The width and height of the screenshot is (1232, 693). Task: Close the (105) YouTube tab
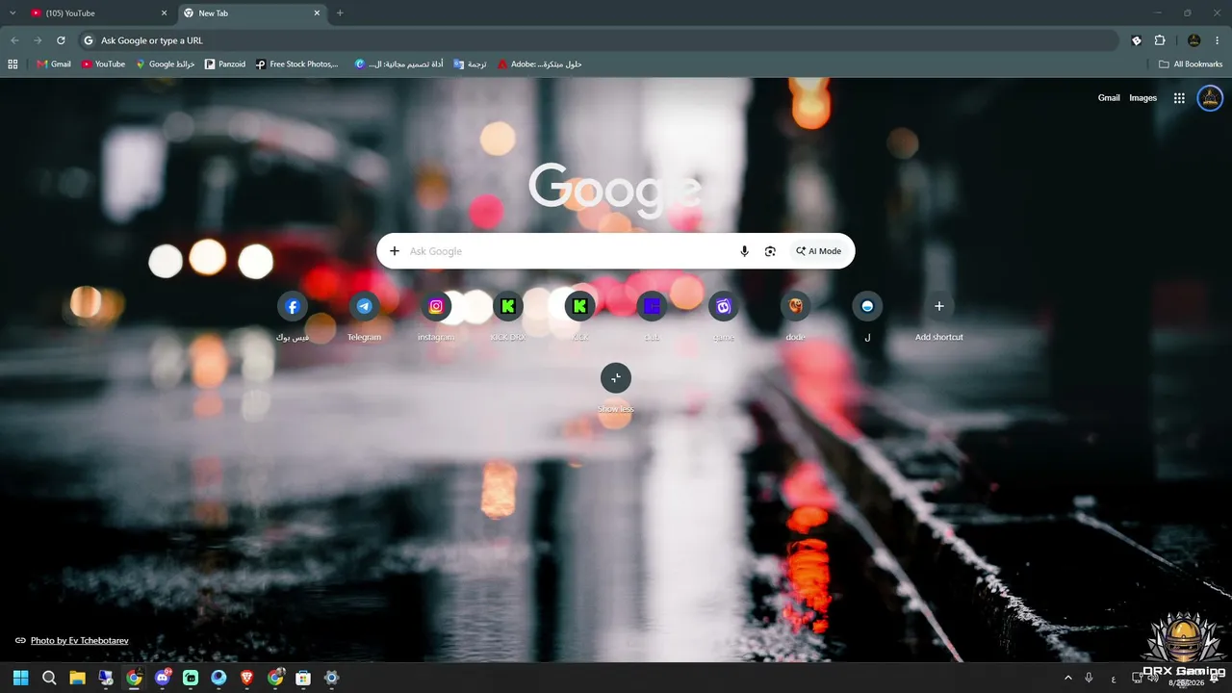[164, 13]
